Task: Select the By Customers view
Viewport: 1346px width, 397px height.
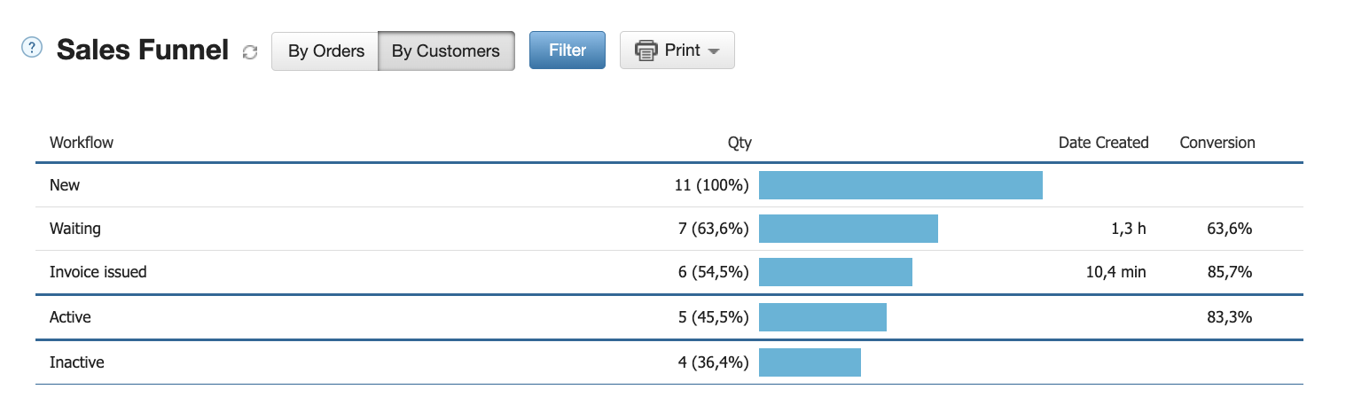Action: [446, 51]
